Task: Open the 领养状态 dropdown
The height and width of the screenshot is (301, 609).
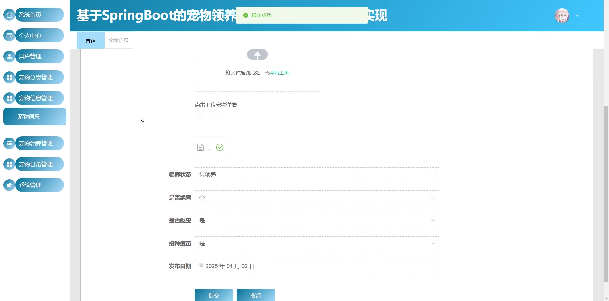Action: click(317, 174)
